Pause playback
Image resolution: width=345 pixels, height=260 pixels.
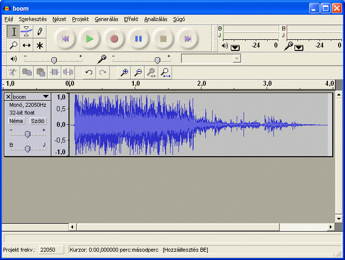(138, 39)
